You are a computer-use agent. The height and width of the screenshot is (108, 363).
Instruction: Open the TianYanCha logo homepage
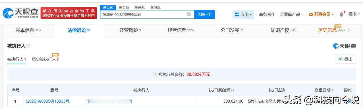pos(20,13)
